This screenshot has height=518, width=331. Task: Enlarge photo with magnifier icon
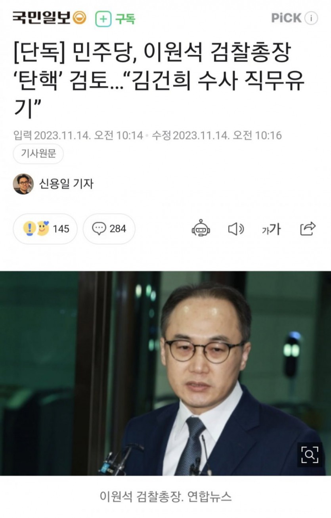tap(310, 454)
